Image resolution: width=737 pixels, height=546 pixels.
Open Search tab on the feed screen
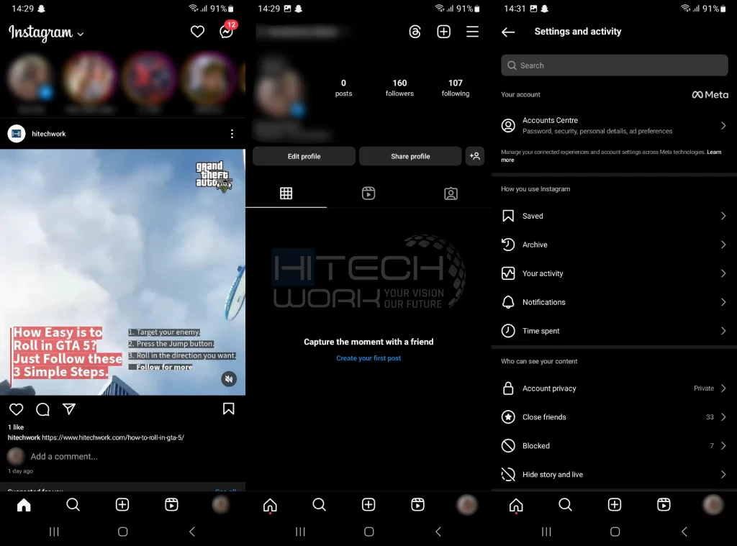73,505
